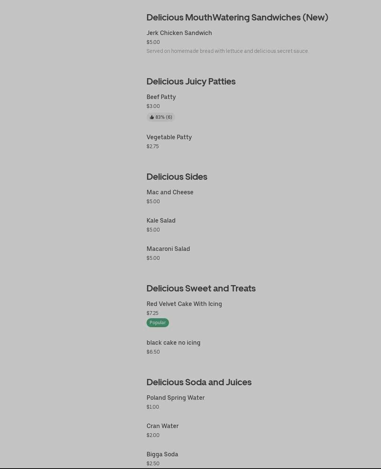This screenshot has height=469, width=381.
Task: Open the Cran Water item
Action: point(163,426)
